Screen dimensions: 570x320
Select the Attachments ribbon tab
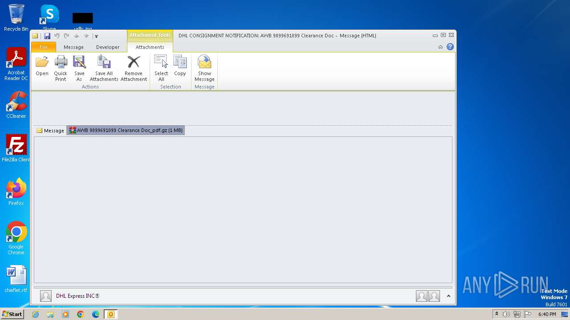point(150,47)
